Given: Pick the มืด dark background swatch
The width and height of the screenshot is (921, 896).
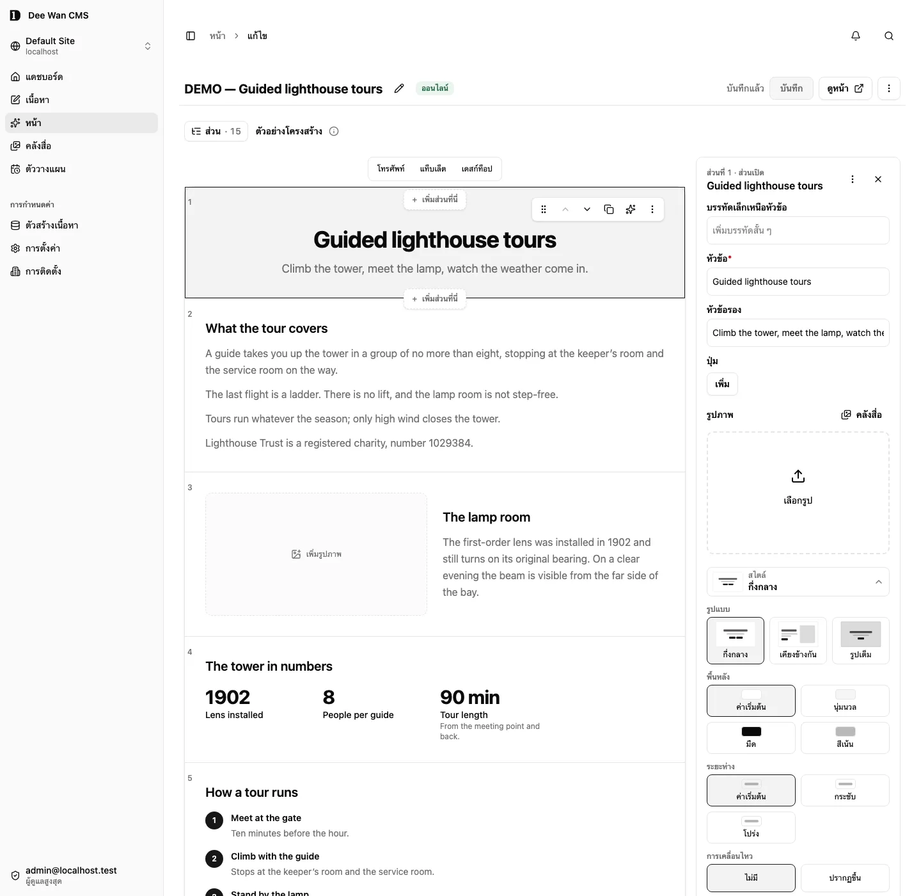Looking at the screenshot, I should [x=751, y=738].
